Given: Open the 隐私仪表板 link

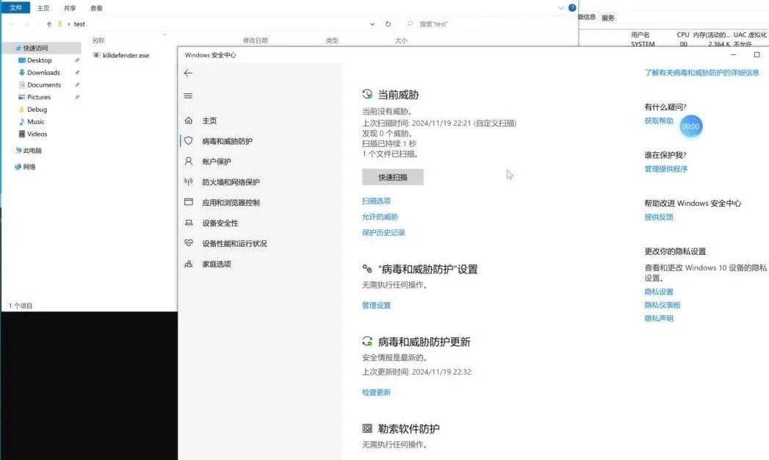Looking at the screenshot, I should pyautogui.click(x=663, y=305).
